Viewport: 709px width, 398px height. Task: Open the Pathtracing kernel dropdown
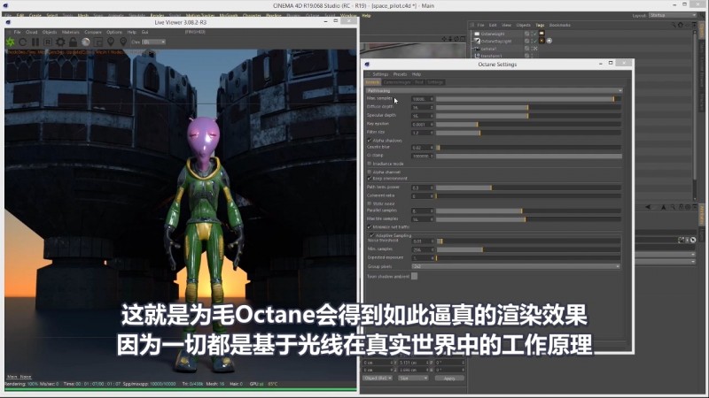[x=494, y=91]
